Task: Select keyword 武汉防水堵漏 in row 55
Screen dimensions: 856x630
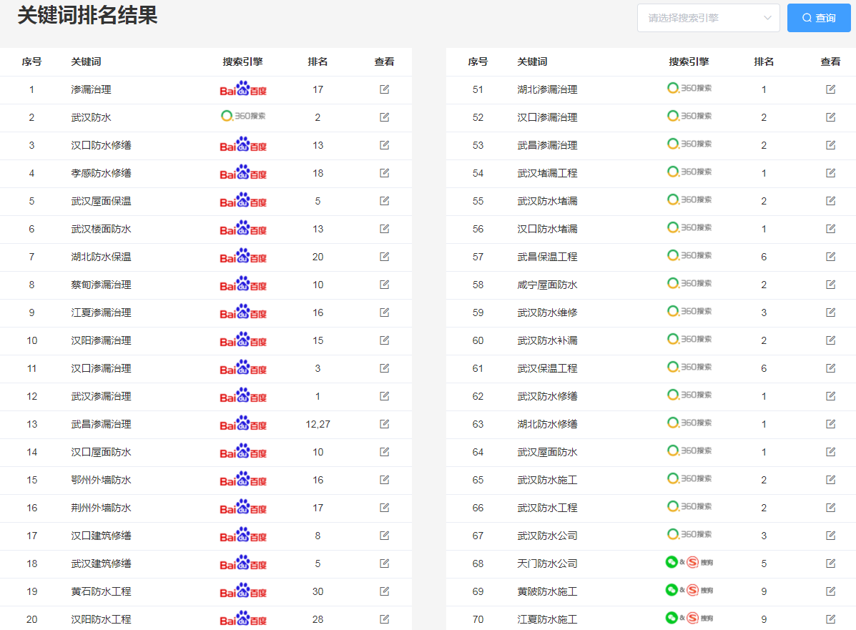Action: click(x=547, y=201)
